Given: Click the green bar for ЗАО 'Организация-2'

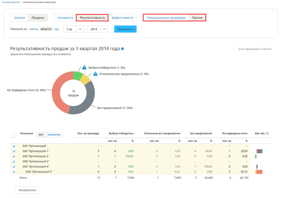Looking at the screenshot, I should [x=256, y=156].
